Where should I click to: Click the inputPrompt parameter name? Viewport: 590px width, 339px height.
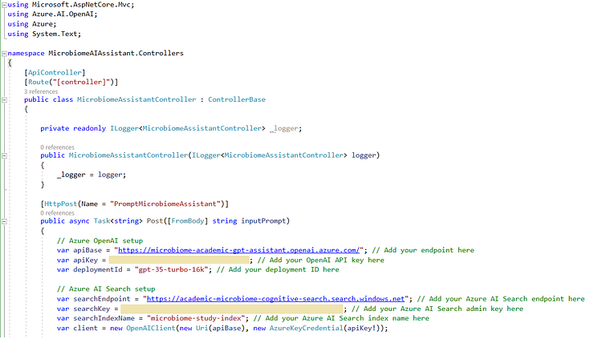click(x=263, y=221)
